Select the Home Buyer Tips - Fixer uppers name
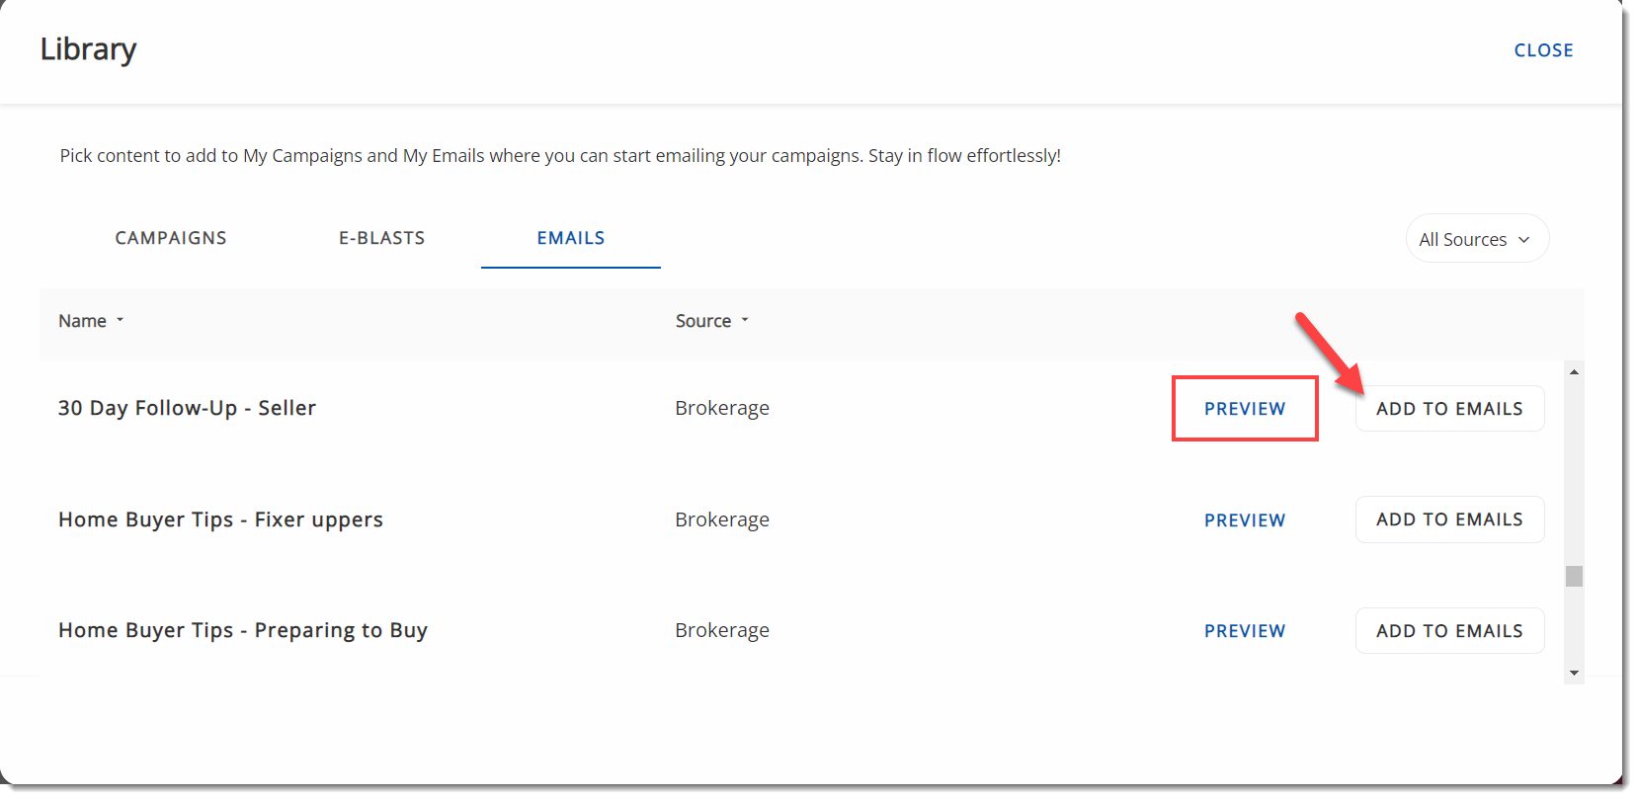The image size is (1637, 799). click(220, 519)
